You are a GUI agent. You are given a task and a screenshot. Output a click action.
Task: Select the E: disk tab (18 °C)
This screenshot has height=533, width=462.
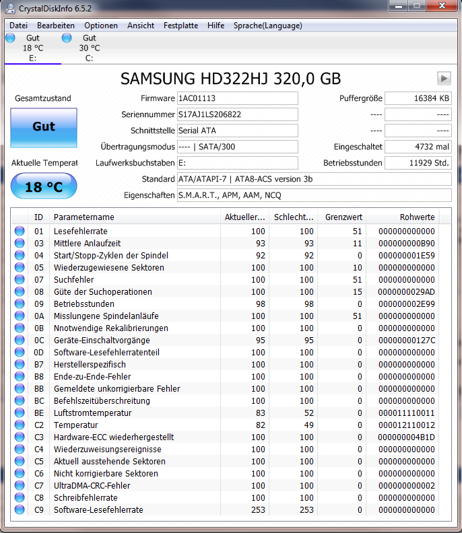point(32,48)
